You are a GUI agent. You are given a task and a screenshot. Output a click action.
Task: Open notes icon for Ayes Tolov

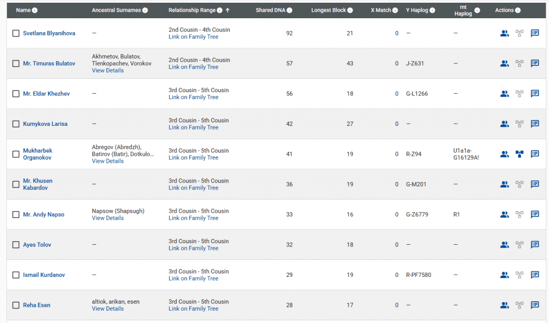(x=535, y=245)
